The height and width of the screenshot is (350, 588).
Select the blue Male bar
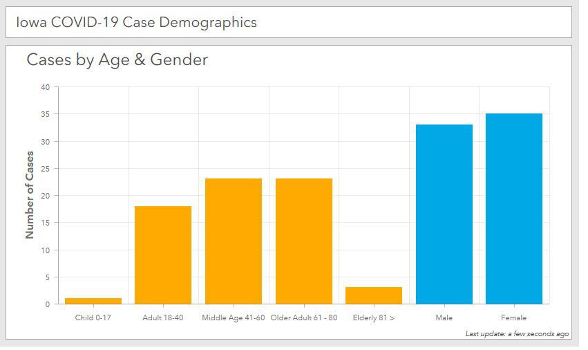[444, 214]
